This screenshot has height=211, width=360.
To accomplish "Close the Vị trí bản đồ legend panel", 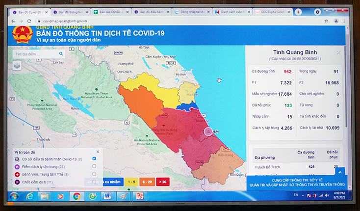I will (98, 152).
